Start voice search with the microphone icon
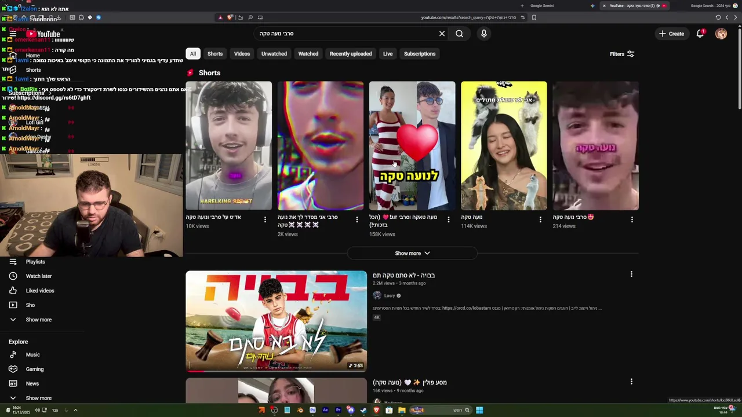742x417 pixels. pyautogui.click(x=484, y=34)
